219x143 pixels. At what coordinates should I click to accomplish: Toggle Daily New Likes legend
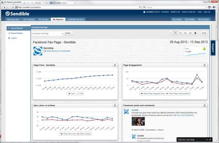pyautogui.click(x=68, y=134)
